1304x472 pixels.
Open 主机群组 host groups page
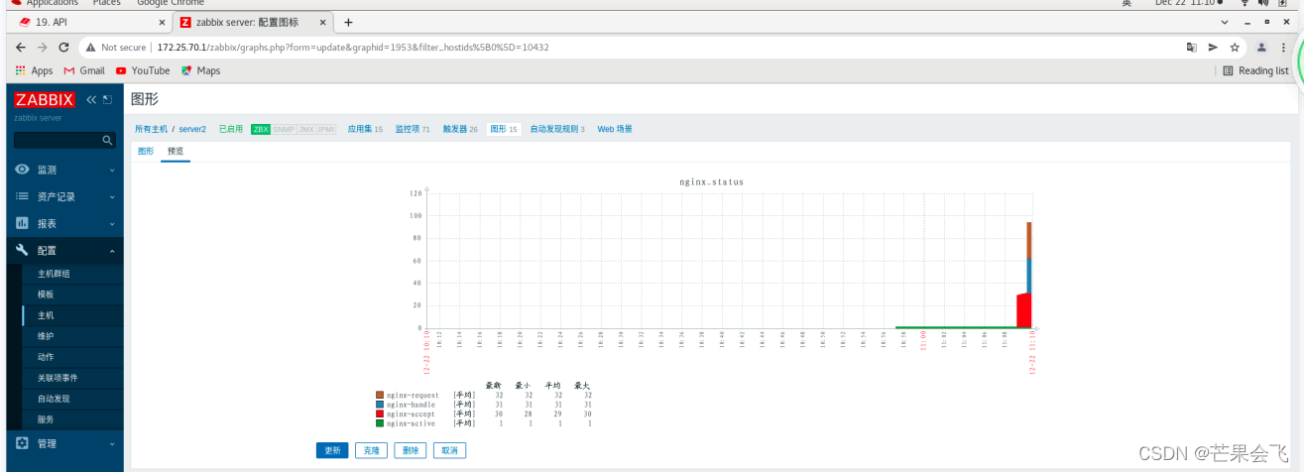pyautogui.click(x=54, y=274)
